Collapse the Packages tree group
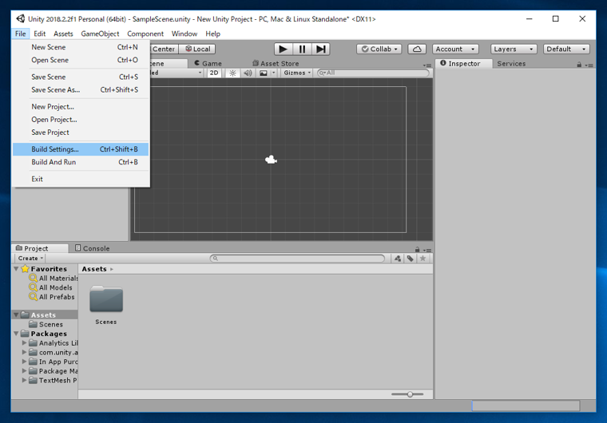This screenshot has width=607, height=423. [16, 334]
